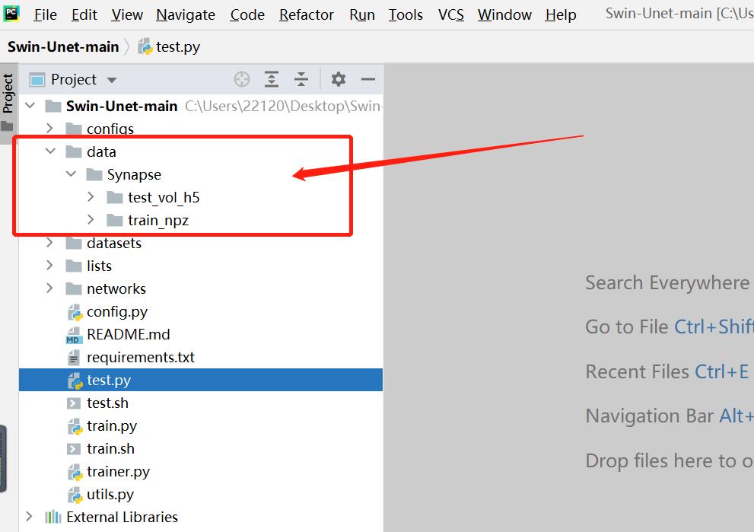This screenshot has height=532, width=754.
Task: Click the train.sh shell script icon
Action: coord(74,449)
